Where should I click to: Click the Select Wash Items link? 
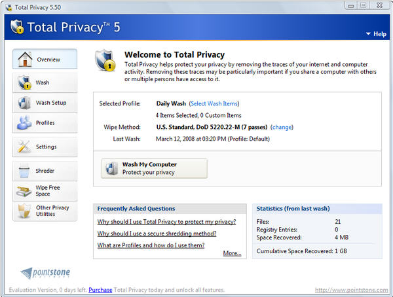[x=214, y=103]
